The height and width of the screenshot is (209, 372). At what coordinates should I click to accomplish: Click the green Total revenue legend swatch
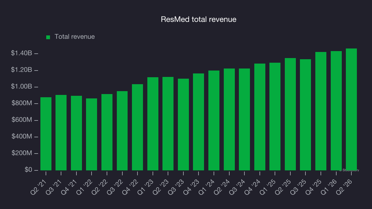click(48, 37)
